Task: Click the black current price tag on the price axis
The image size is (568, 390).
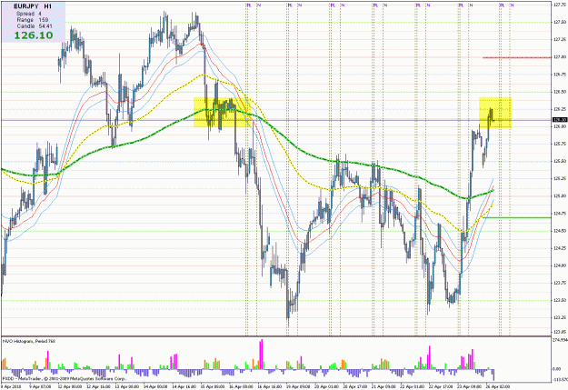Action: pyautogui.click(x=560, y=120)
